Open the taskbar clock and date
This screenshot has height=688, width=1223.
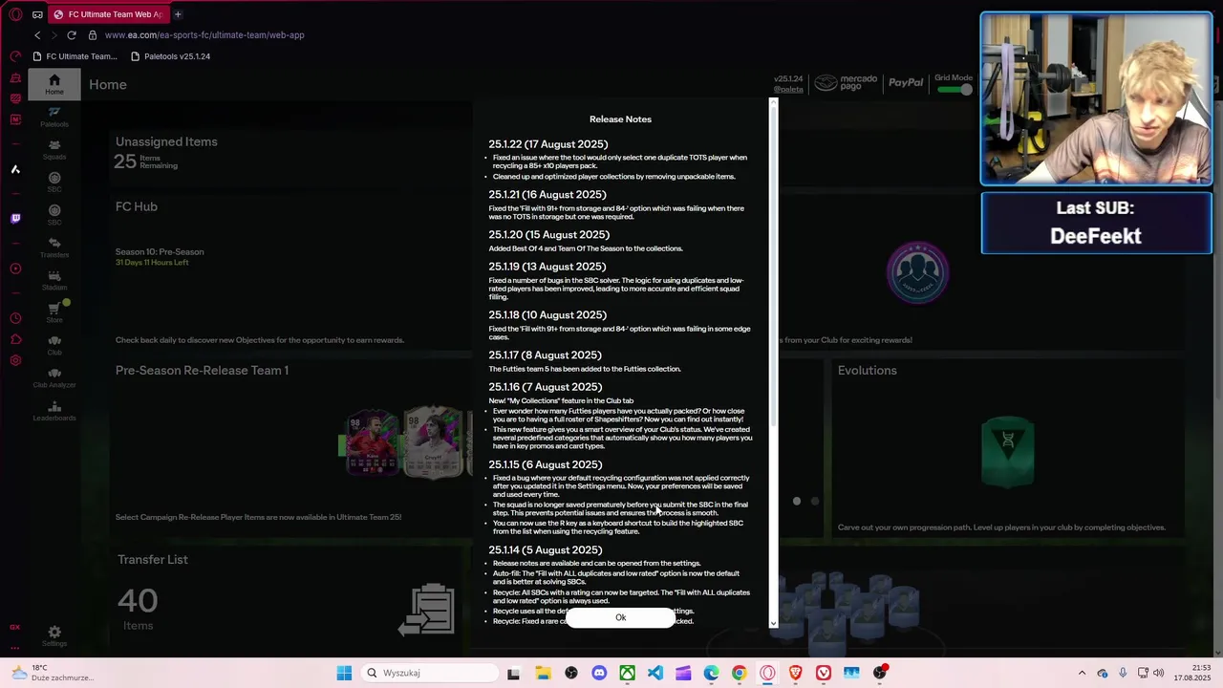pyautogui.click(x=1194, y=673)
